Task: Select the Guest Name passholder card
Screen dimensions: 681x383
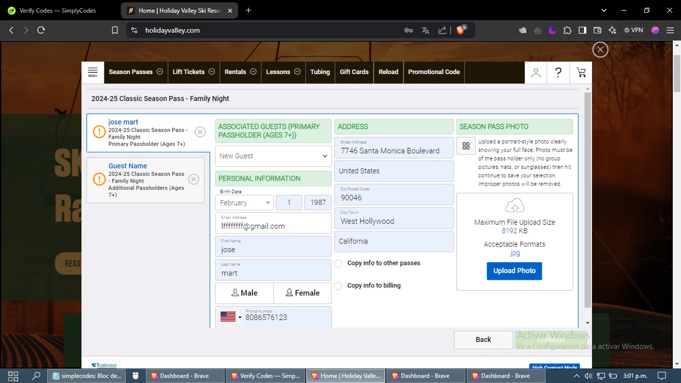Action: [145, 180]
